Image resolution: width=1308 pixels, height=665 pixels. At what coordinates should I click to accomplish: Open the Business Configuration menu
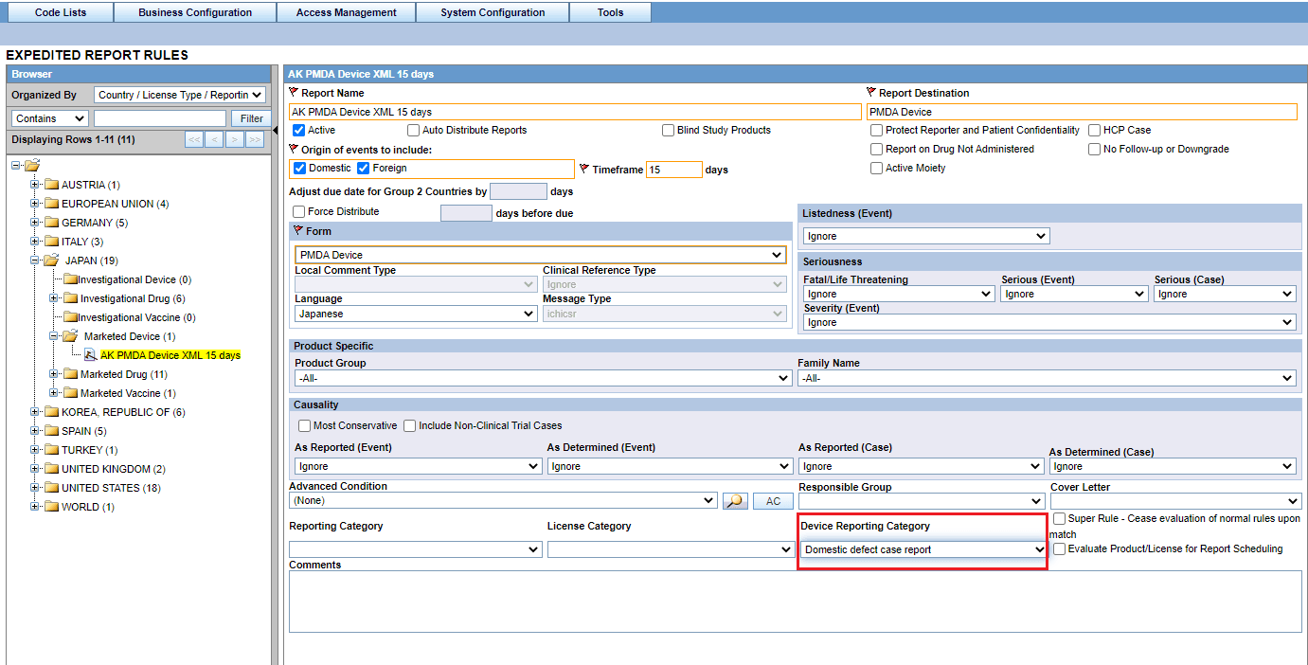[x=195, y=12]
